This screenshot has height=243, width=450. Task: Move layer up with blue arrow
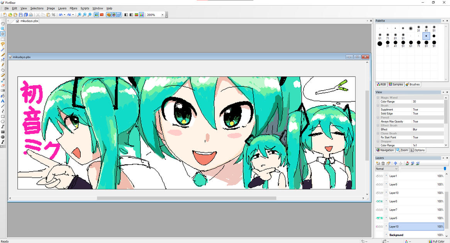coord(395,164)
